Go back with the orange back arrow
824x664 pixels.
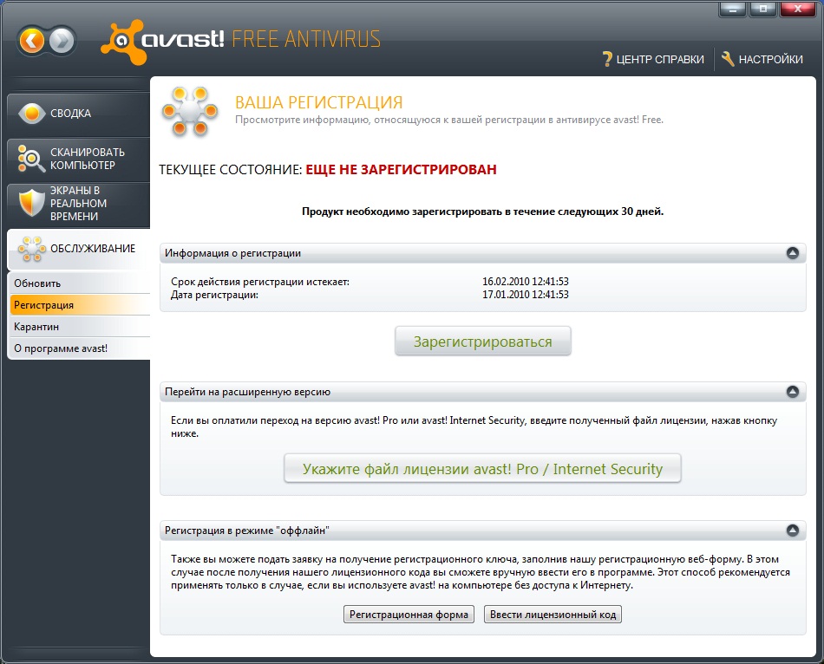32,41
